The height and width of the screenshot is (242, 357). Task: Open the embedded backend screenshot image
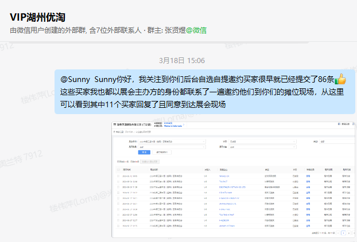(234, 179)
